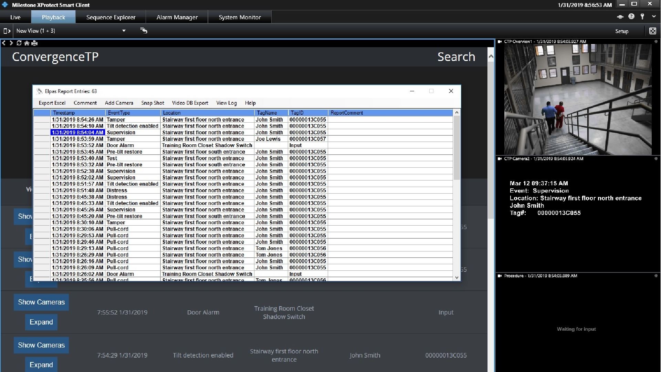The image size is (661, 372).
Task: Sort by the Location column header
Action: pyautogui.click(x=208, y=113)
